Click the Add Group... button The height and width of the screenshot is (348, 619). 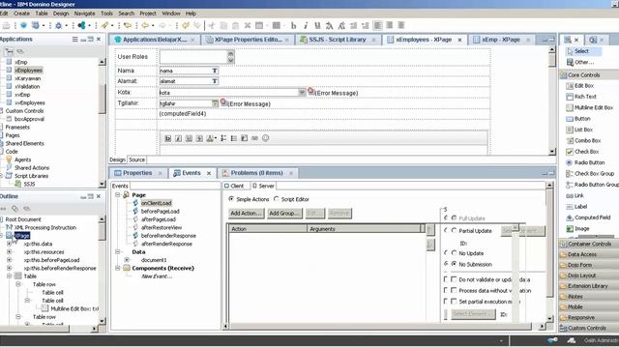(284, 214)
